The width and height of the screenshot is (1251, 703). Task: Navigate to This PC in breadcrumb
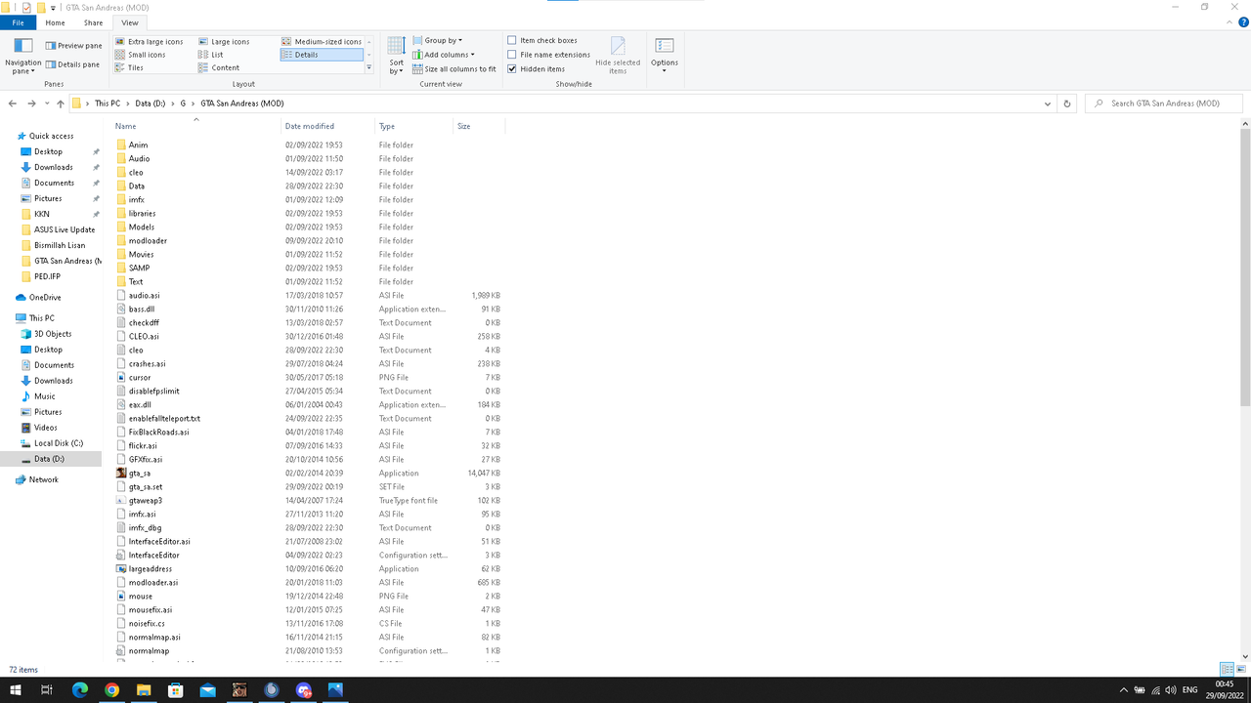pyautogui.click(x=108, y=103)
